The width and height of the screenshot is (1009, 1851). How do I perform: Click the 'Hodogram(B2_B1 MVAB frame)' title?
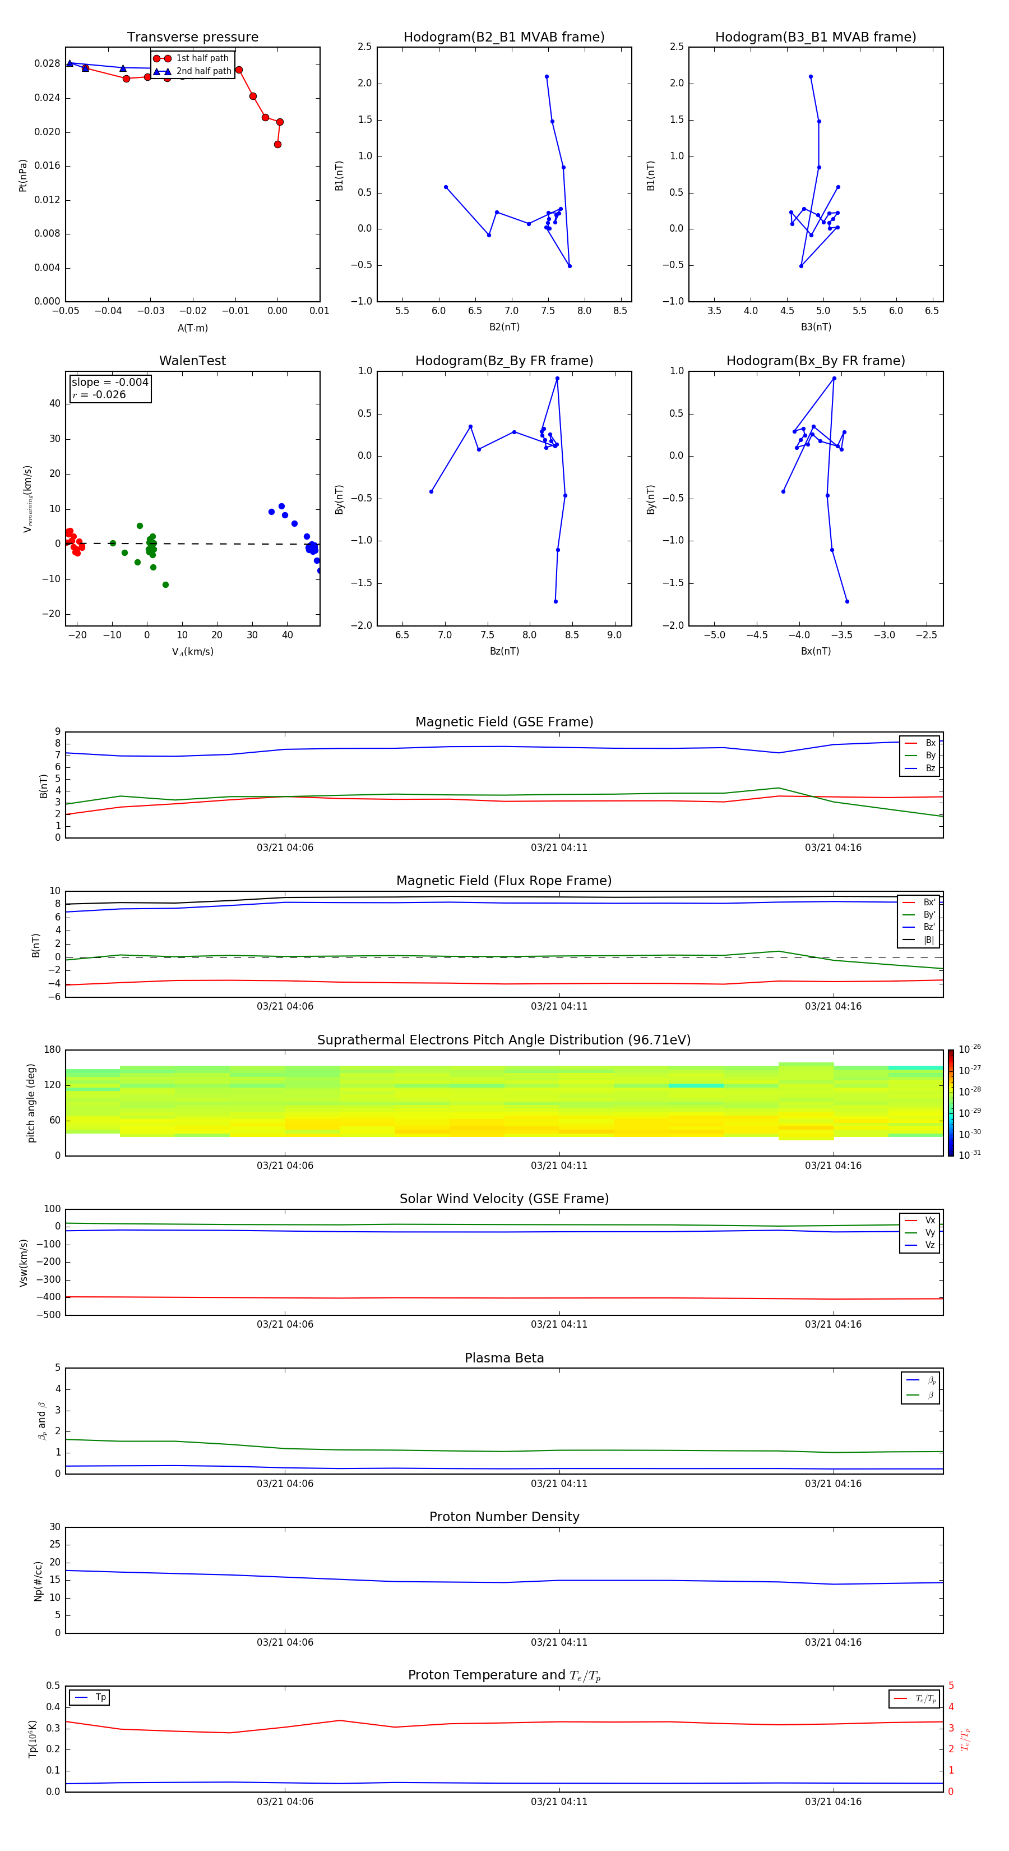[x=504, y=38]
